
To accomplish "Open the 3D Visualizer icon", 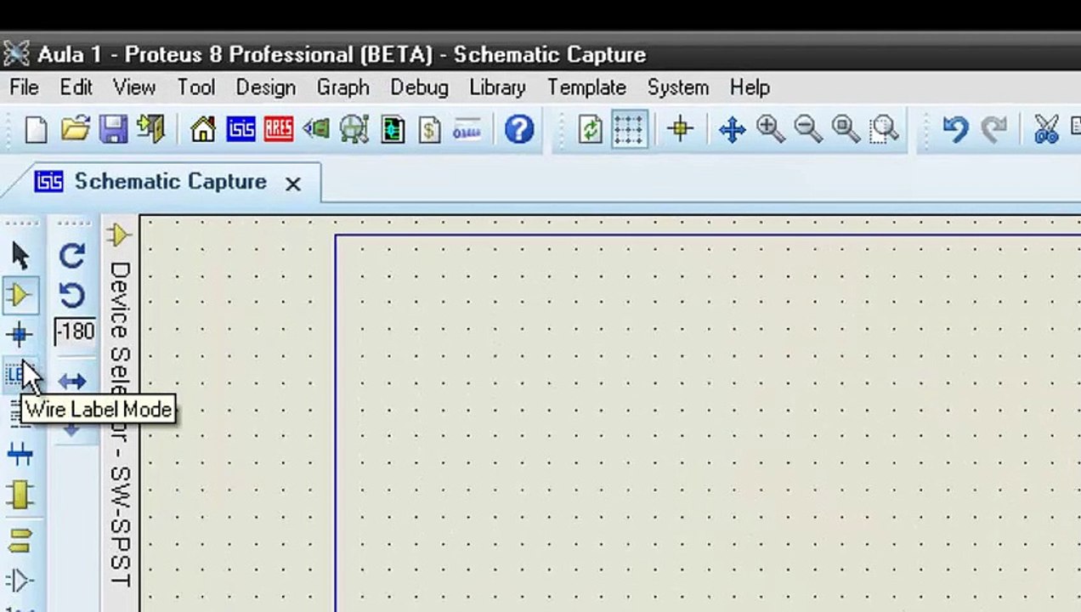I will click(x=316, y=130).
